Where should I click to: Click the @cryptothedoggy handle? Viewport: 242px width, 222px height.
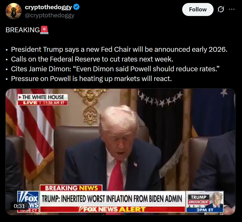tap(50, 15)
